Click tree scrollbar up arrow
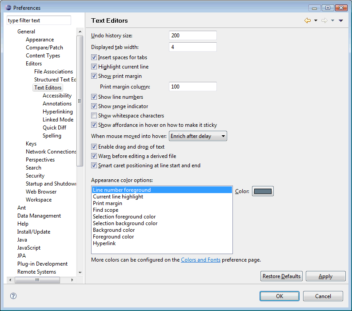352x311 pixels. pyautogui.click(x=80, y=32)
